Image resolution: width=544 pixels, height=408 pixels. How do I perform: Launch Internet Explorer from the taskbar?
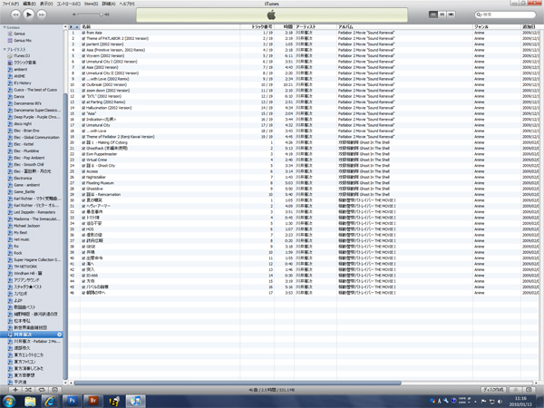50,402
